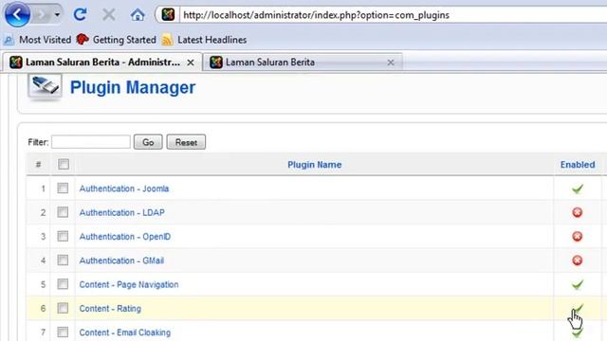Enable Authentication - OpenID via red X icon

(x=578, y=236)
